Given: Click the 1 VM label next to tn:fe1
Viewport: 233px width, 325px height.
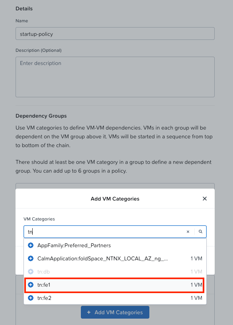Looking at the screenshot, I should 197,285.
